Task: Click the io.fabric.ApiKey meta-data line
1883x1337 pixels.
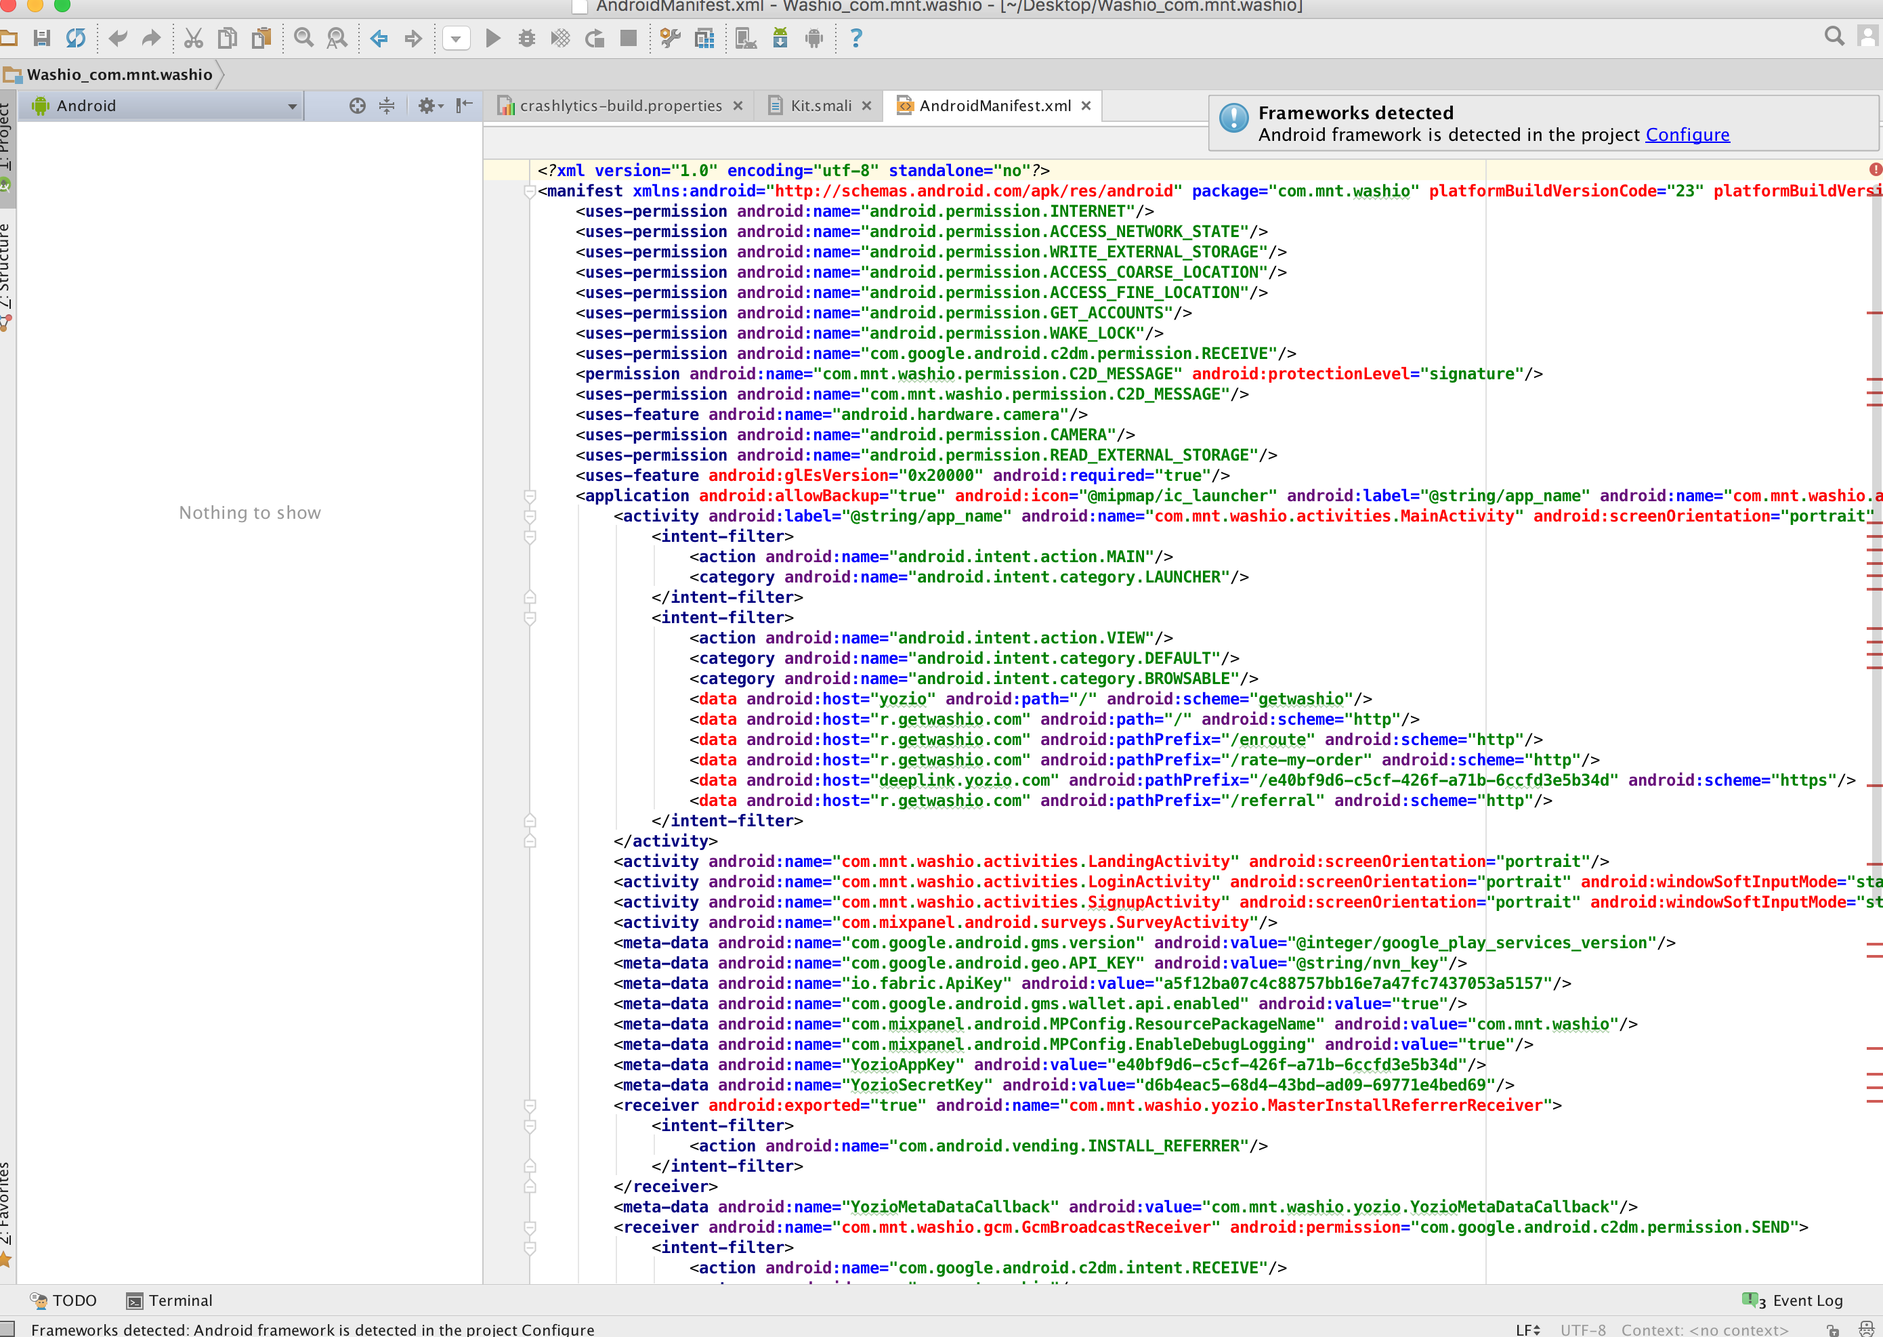Action: tap(1092, 983)
